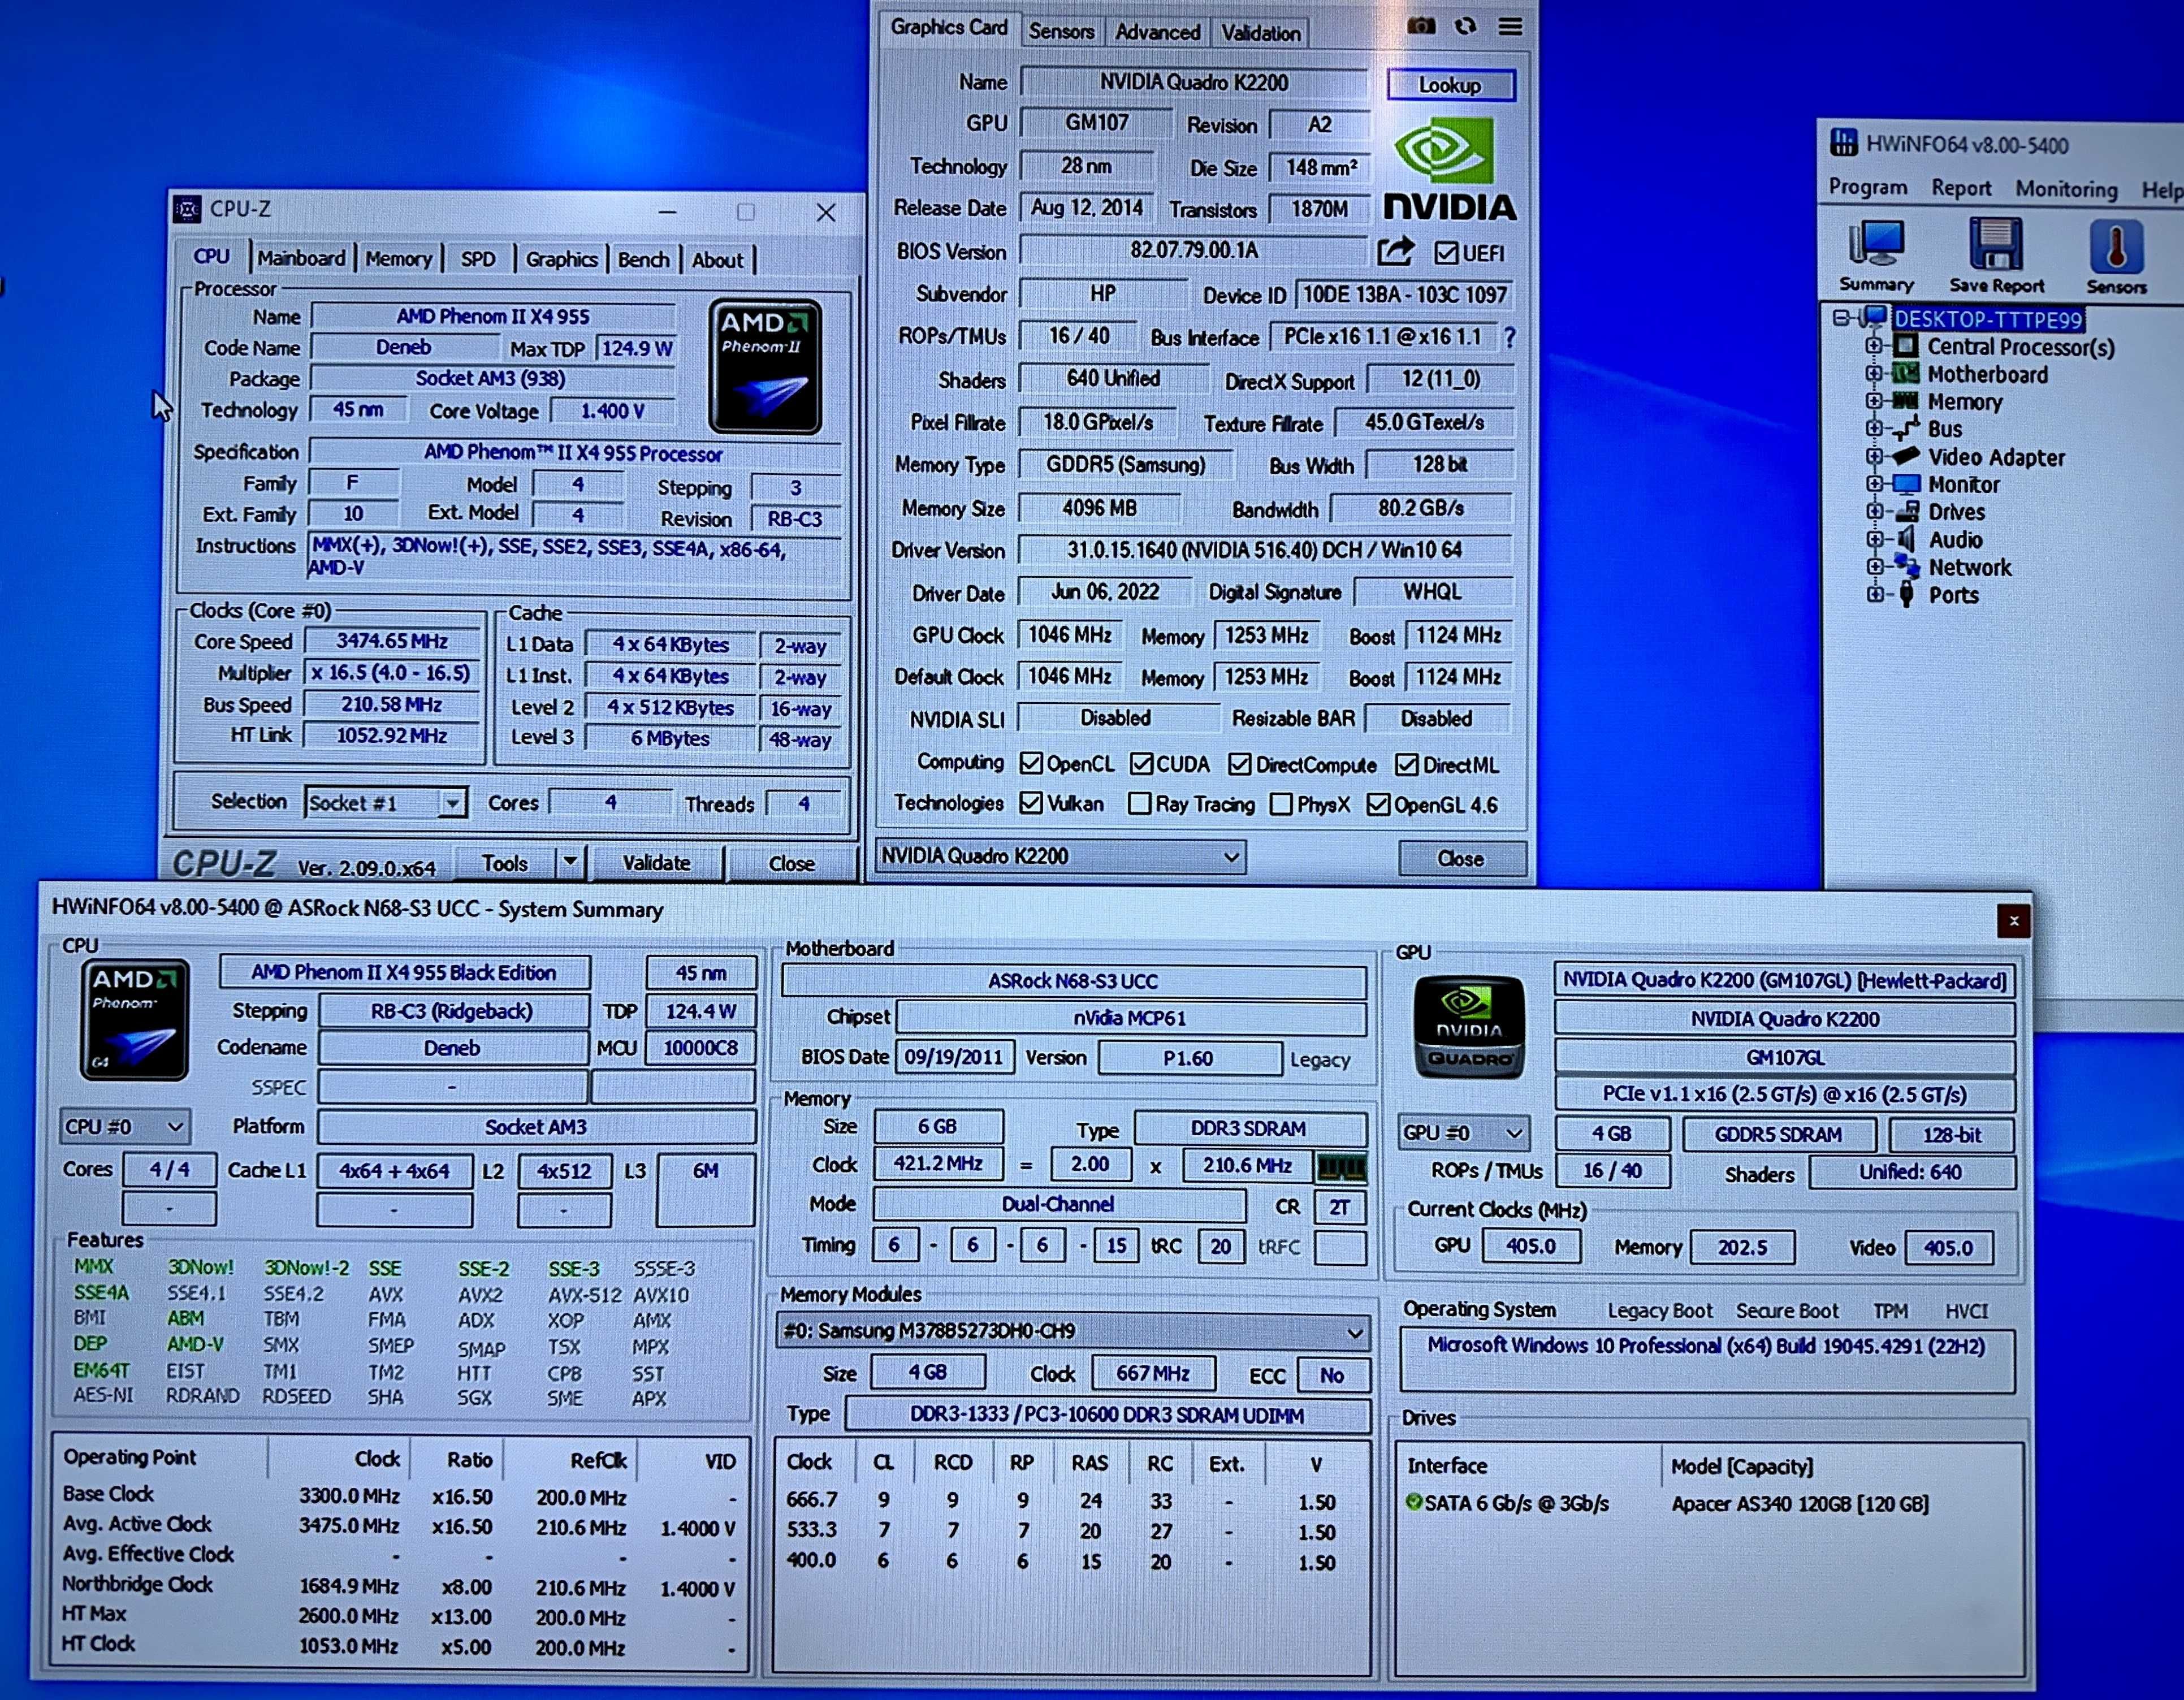Switch to SPD tab in CPU-Z

478,259
